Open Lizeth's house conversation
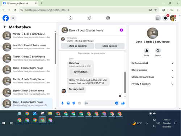The height and width of the screenshot is (136, 181). click(x=27, y=92)
